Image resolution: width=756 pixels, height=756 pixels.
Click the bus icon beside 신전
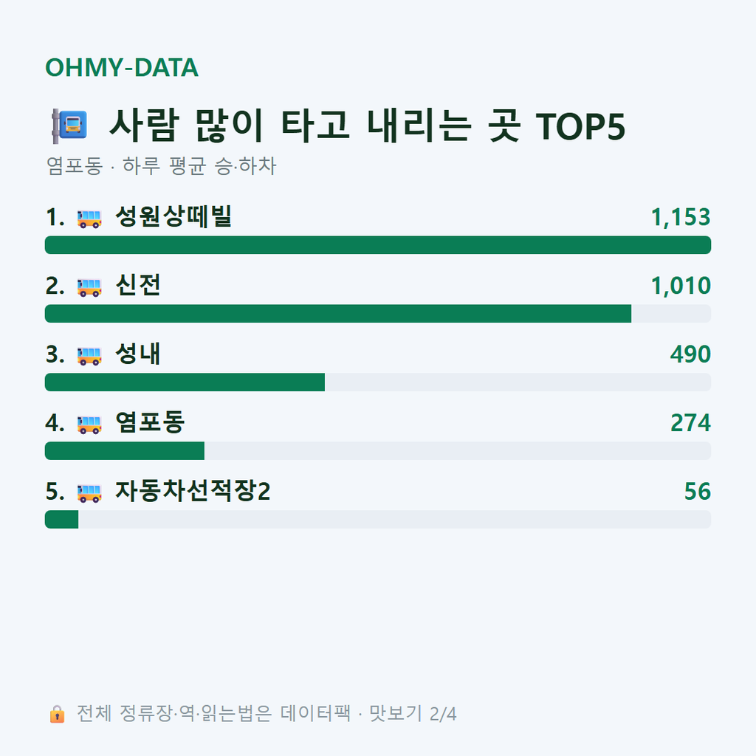(x=89, y=287)
